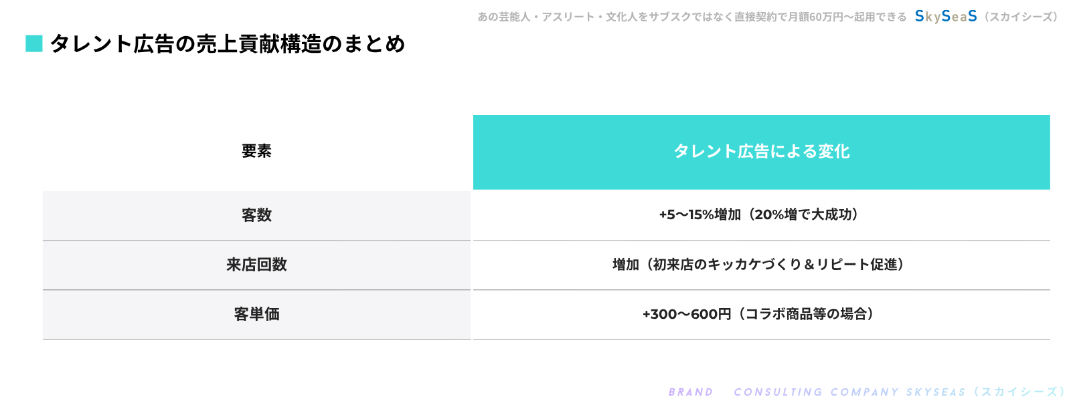Click the SkySeaS logo at the top
1071x401 pixels.
pyautogui.click(x=945, y=17)
